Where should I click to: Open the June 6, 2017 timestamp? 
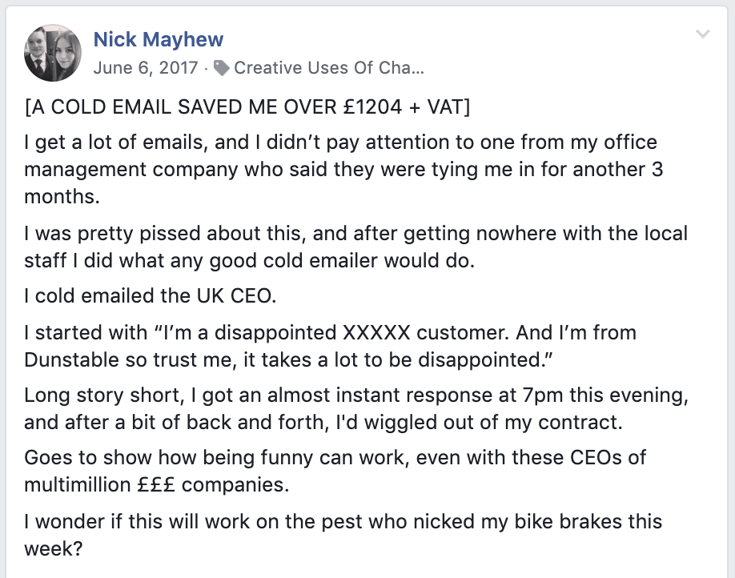(x=146, y=68)
